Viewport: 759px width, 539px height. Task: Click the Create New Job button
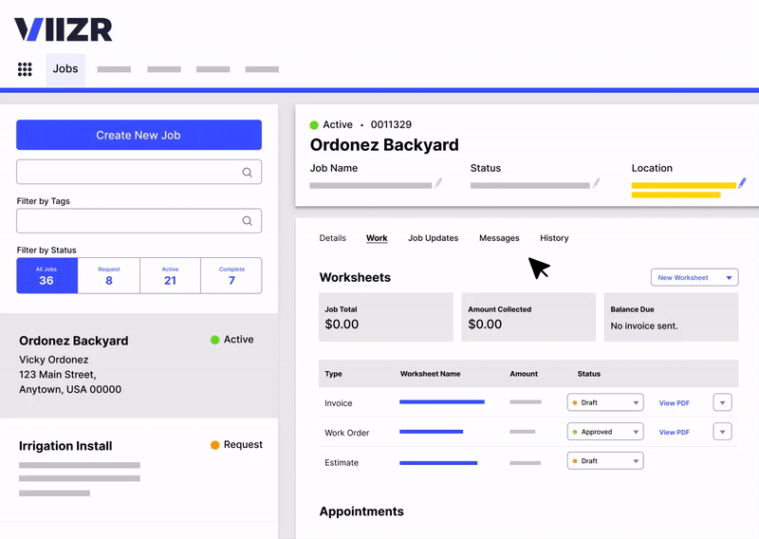pyautogui.click(x=139, y=135)
